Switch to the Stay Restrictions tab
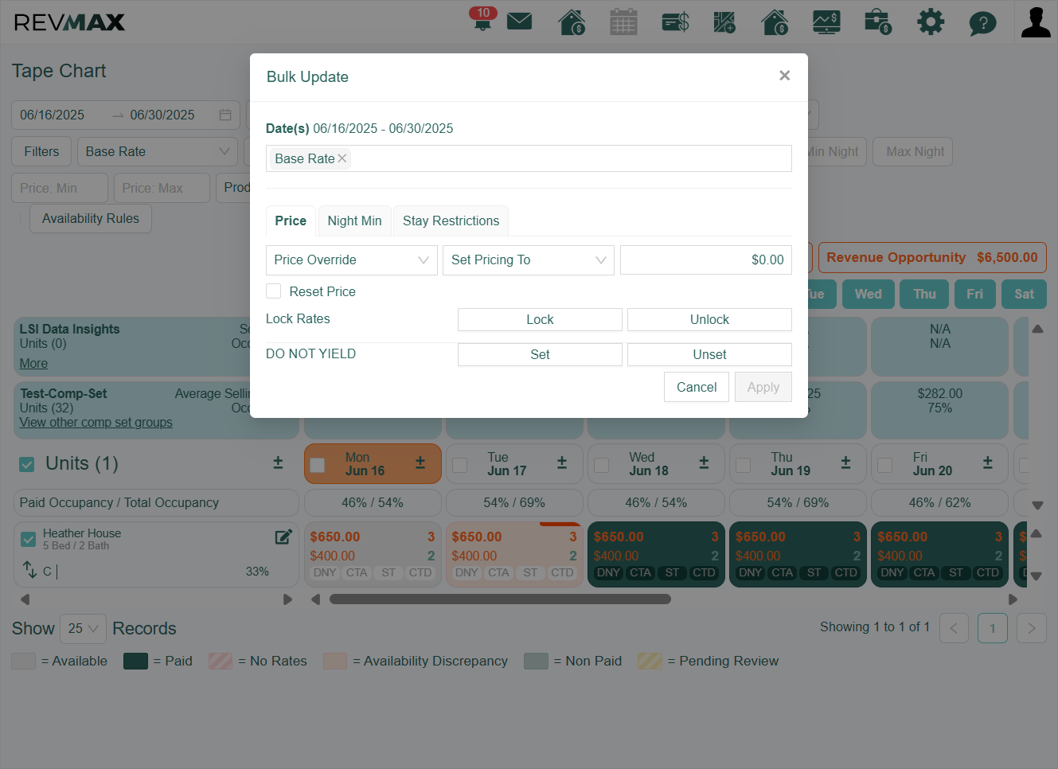Viewport: 1058px width, 769px height. [x=451, y=221]
